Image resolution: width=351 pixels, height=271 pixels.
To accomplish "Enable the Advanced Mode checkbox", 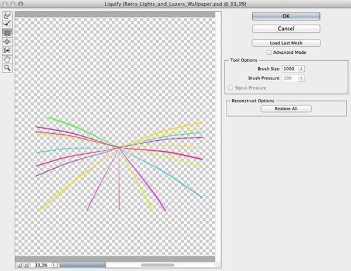I will (269, 53).
